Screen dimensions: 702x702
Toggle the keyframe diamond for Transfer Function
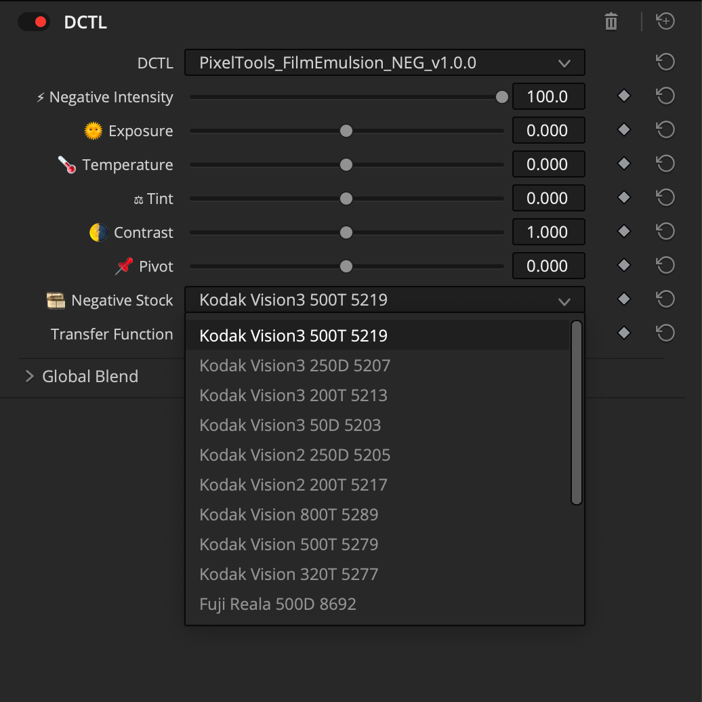click(623, 333)
